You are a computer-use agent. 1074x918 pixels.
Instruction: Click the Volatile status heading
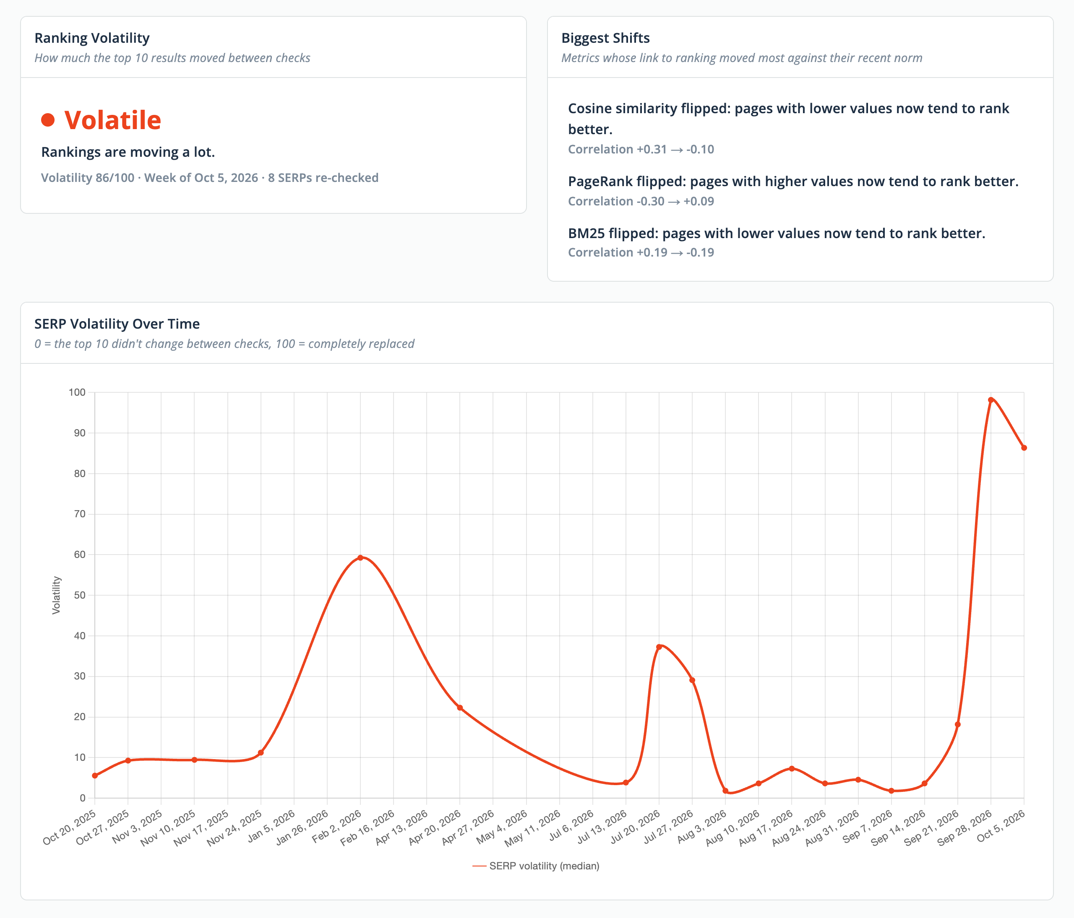pos(112,120)
